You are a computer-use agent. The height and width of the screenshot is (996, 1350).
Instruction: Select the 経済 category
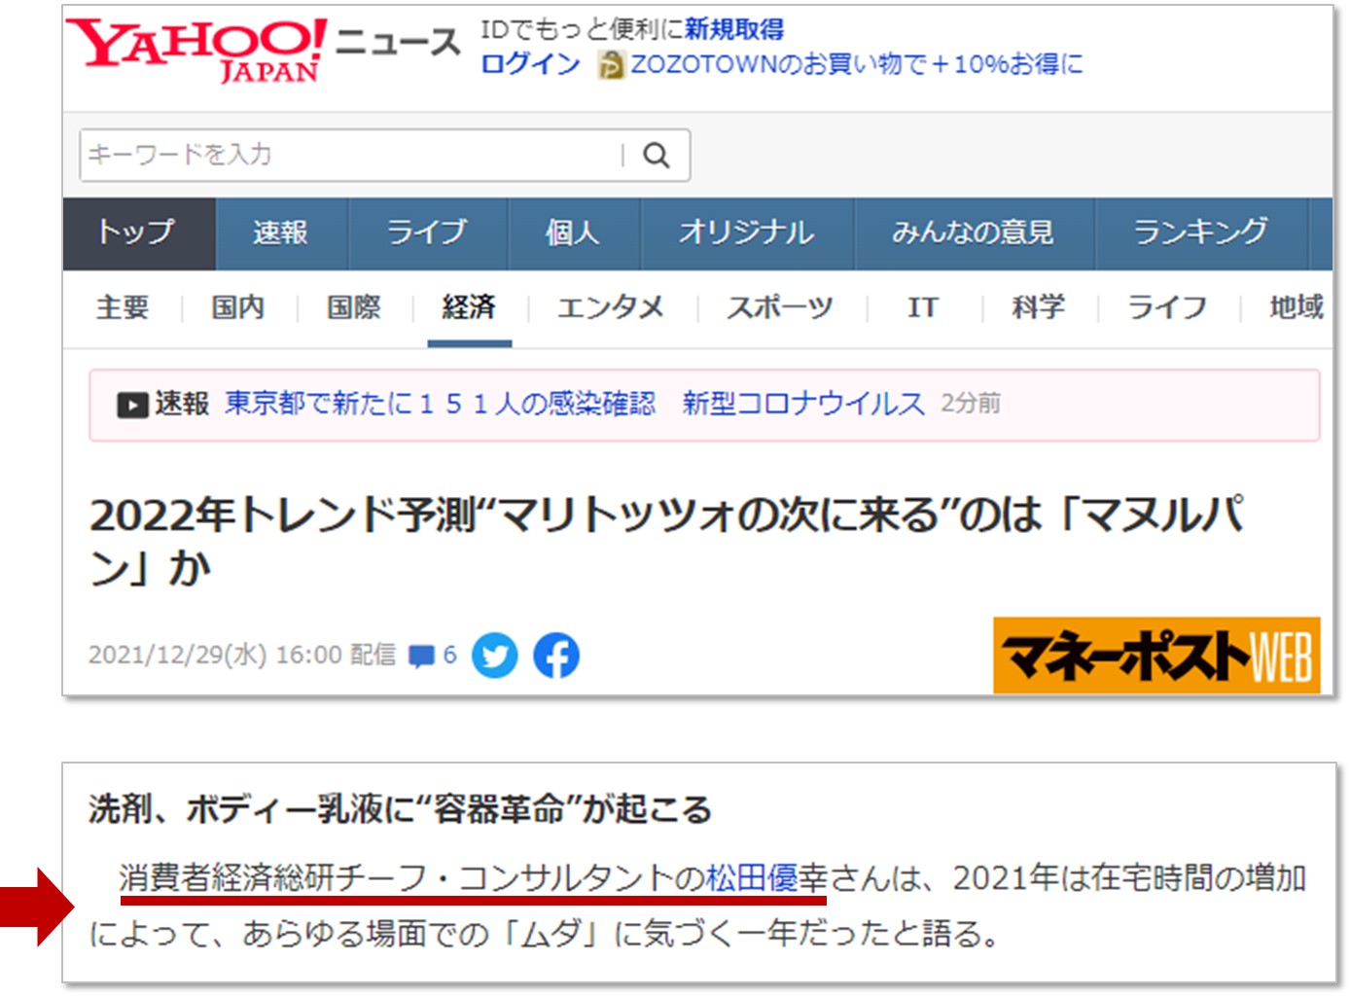coord(469,308)
